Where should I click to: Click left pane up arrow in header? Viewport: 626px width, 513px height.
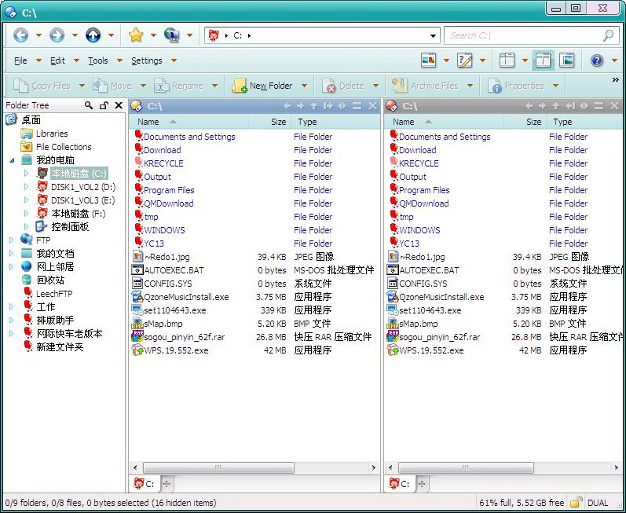pyautogui.click(x=314, y=106)
